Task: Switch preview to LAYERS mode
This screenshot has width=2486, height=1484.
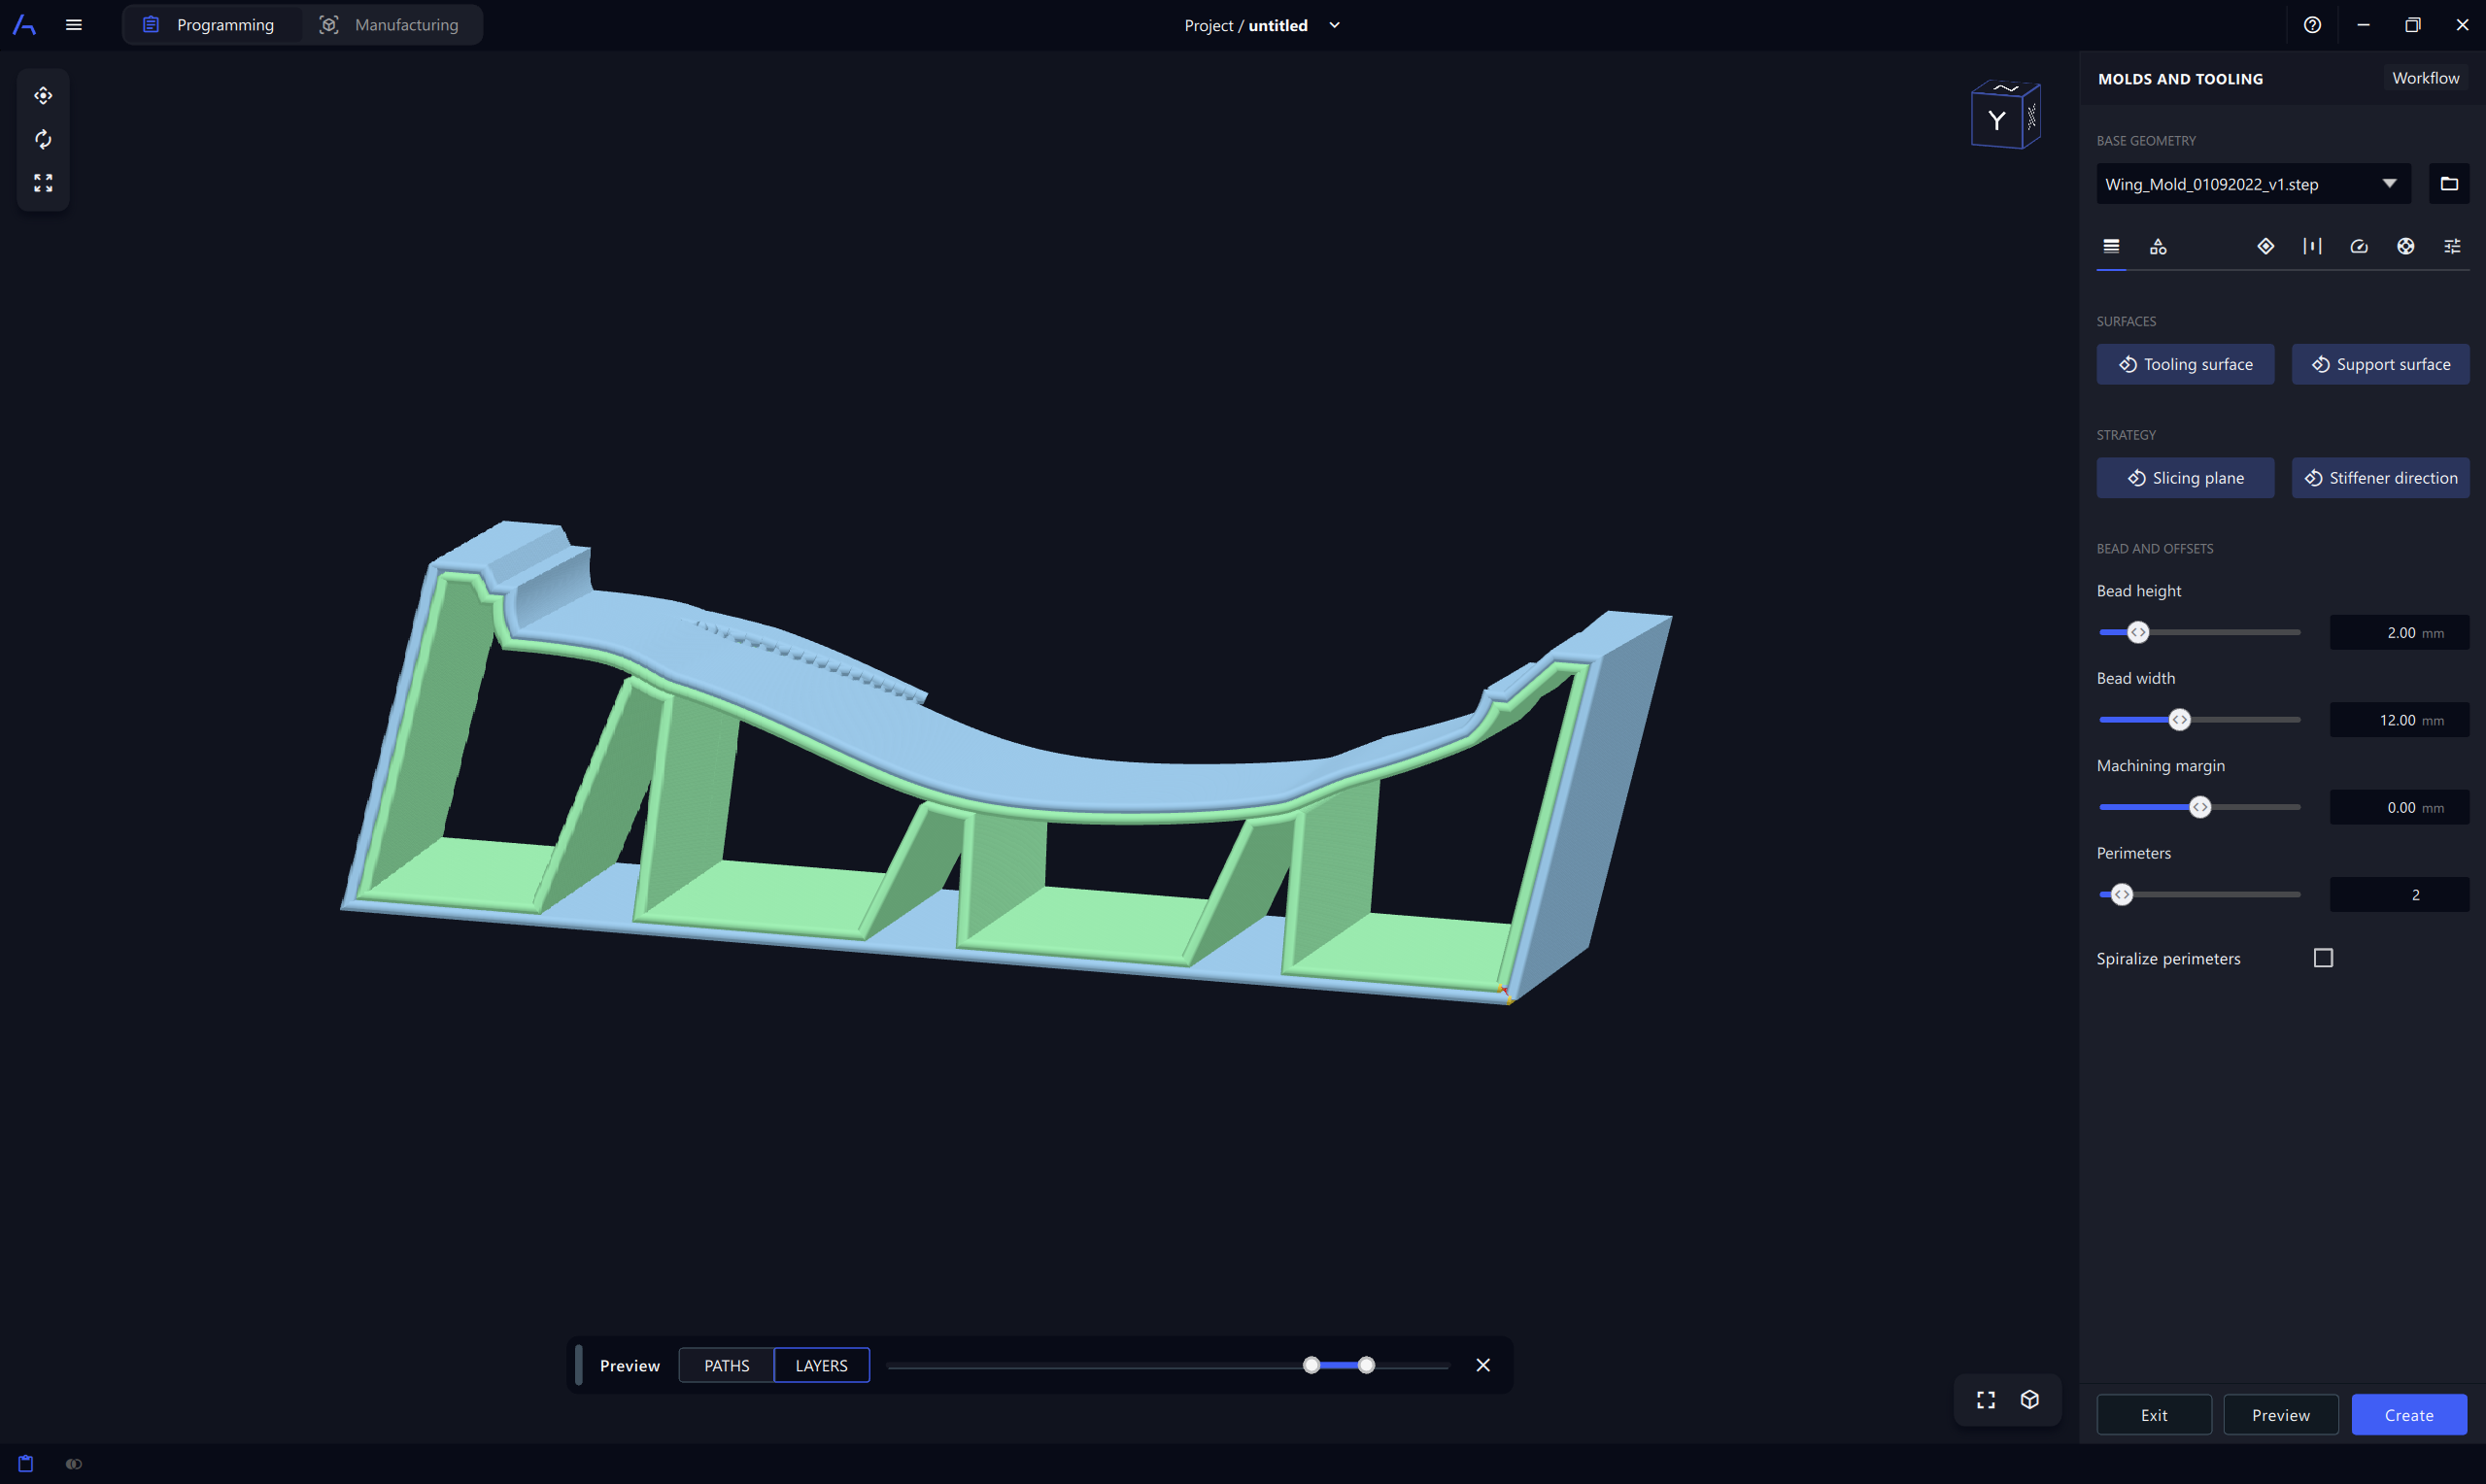Action: point(821,1365)
